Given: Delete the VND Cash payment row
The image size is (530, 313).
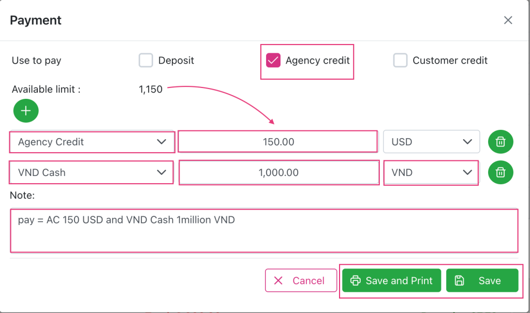Looking at the screenshot, I should 500,172.
